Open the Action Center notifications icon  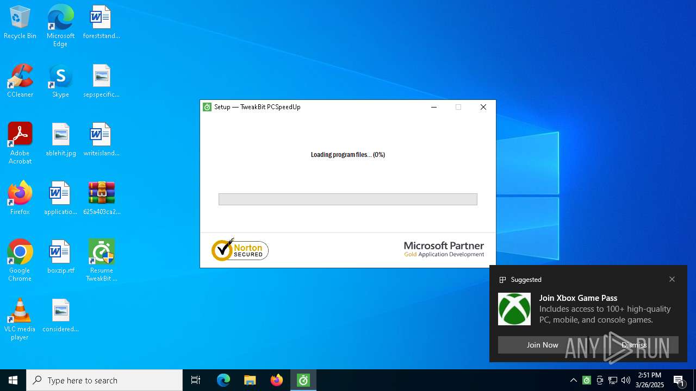click(x=680, y=380)
